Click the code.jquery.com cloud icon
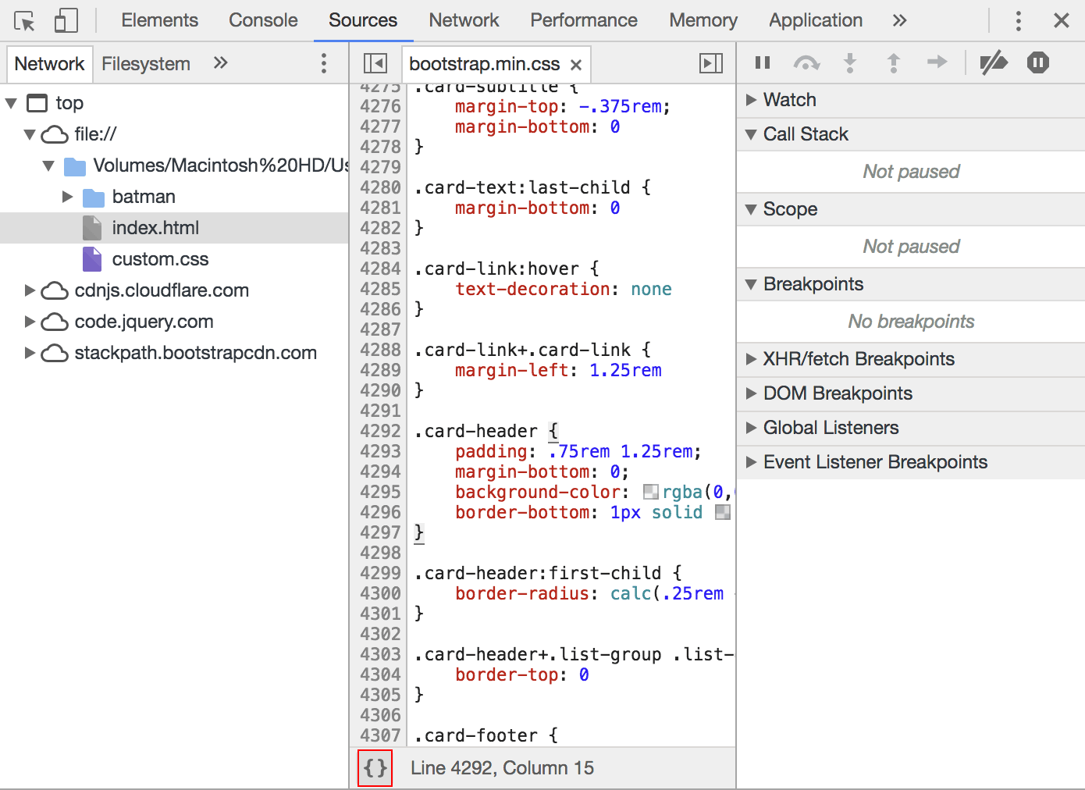The image size is (1085, 790). point(55,322)
